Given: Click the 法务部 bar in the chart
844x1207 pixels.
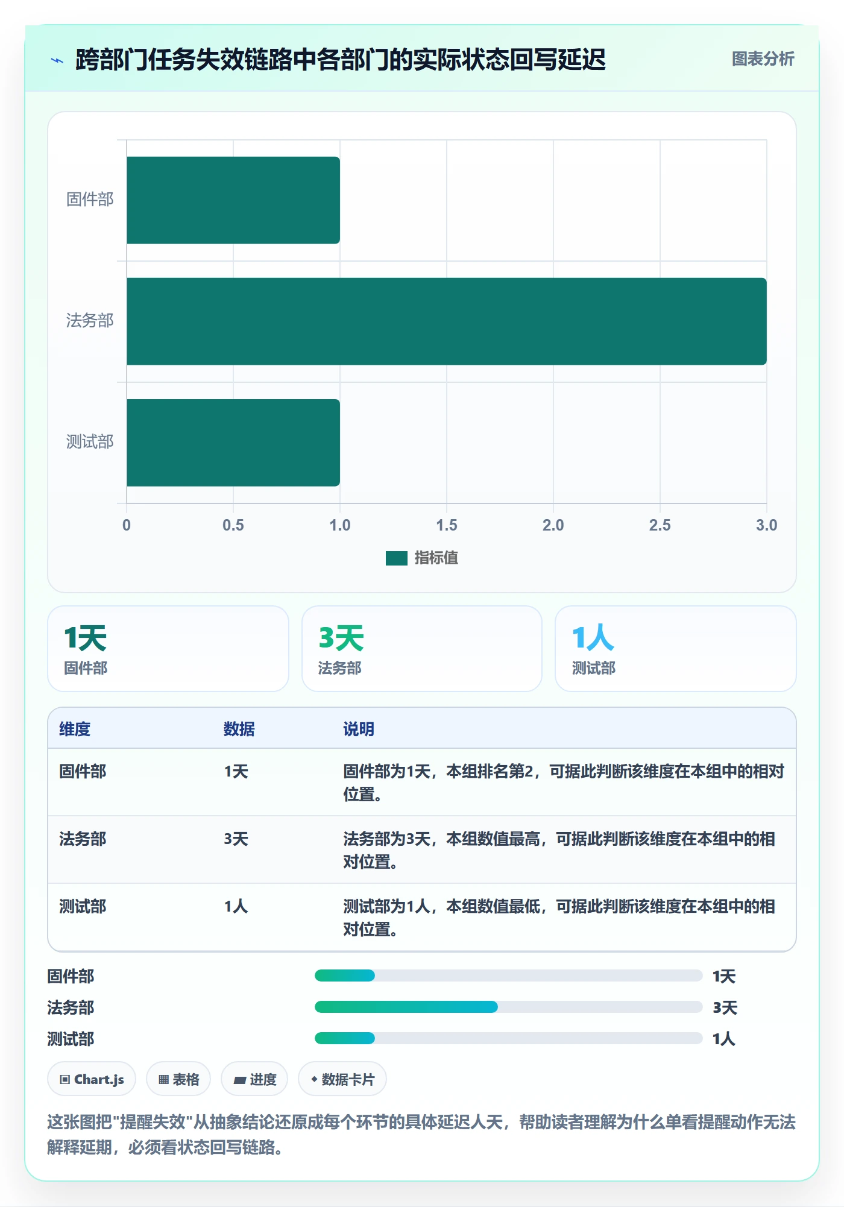Looking at the screenshot, I should pyautogui.click(x=447, y=321).
